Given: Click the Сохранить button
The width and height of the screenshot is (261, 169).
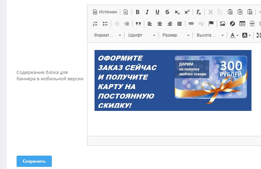Looking at the screenshot, I should pos(34,161).
